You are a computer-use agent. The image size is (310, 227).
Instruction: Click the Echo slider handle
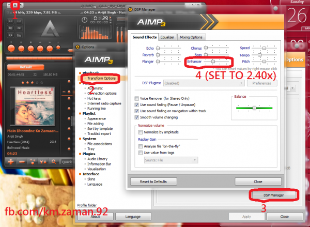tap(158, 48)
